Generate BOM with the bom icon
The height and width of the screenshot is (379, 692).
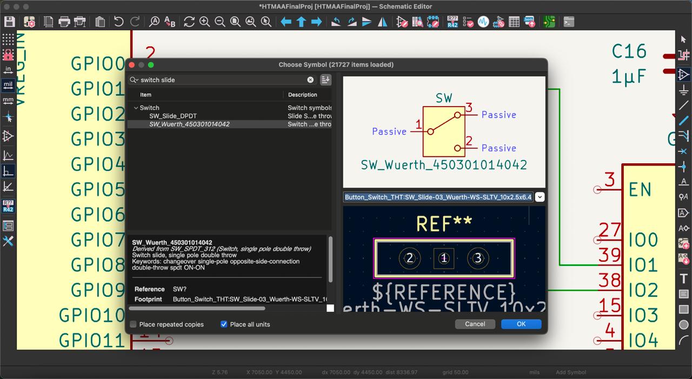(x=529, y=22)
